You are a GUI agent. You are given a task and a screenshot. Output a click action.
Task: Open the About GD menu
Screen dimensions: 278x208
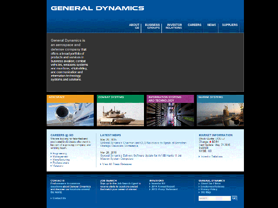point(134,26)
